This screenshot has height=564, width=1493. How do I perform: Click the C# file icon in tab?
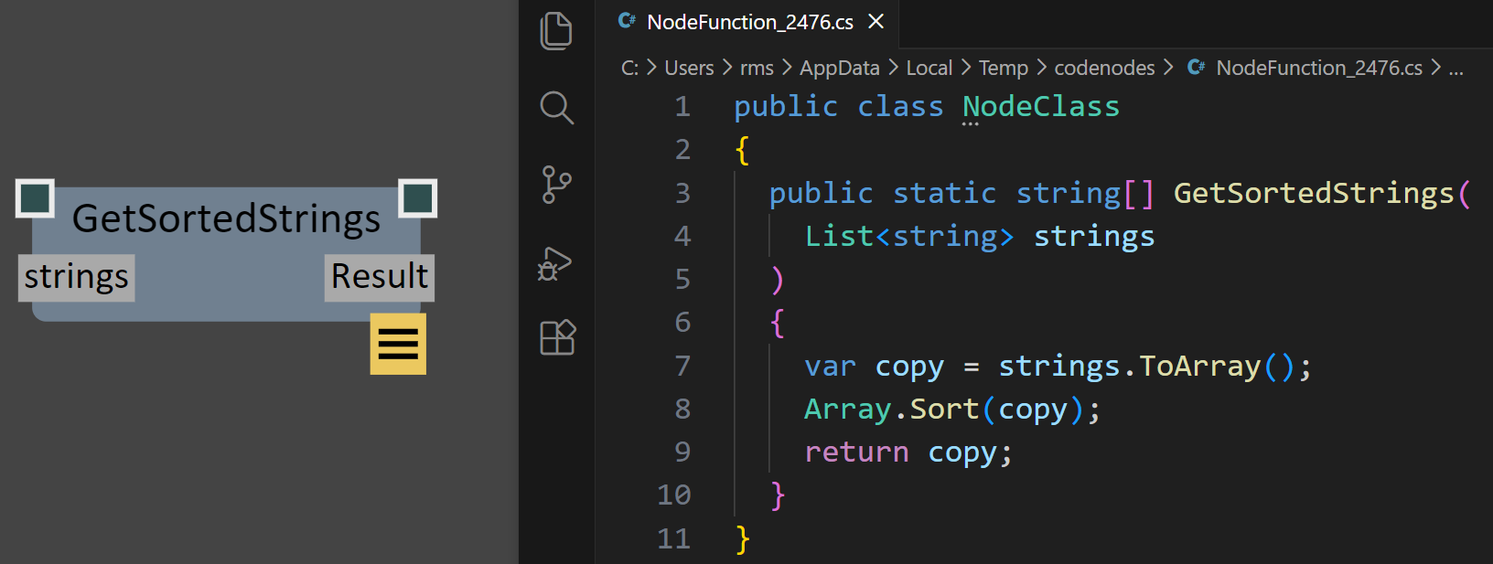tap(628, 21)
